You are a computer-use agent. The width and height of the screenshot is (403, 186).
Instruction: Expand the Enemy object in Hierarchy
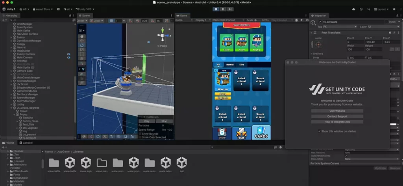pyautogui.click(x=11, y=37)
